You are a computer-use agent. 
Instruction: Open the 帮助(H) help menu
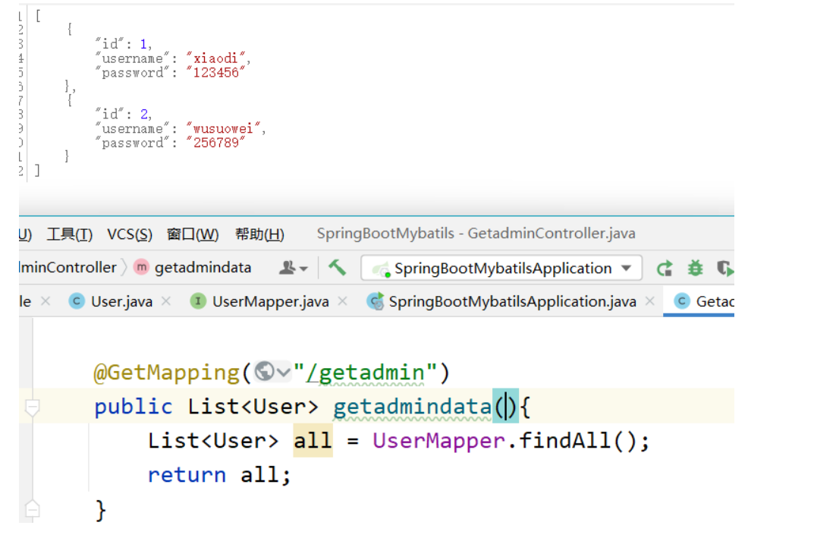259,234
